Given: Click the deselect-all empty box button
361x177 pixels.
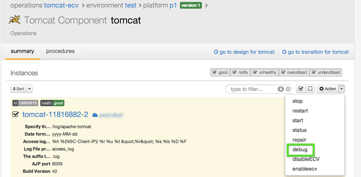Looking at the screenshot, I should [x=310, y=89].
